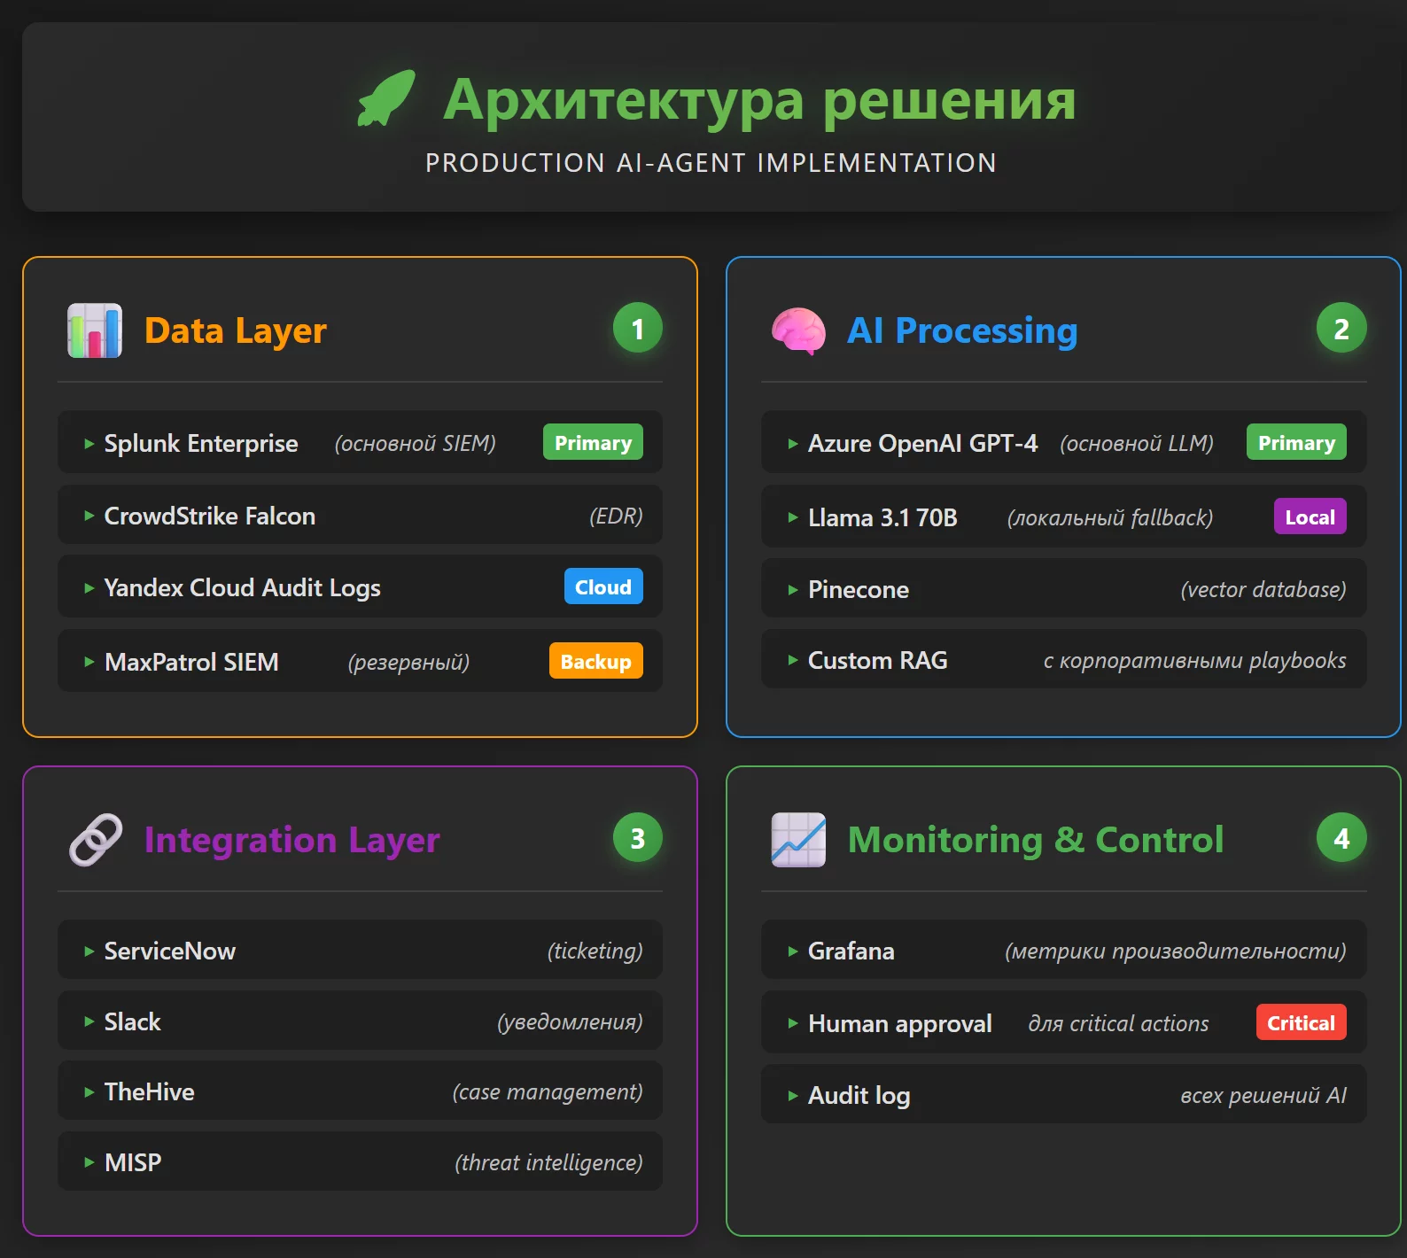Screen dimensions: 1407x1258
Task: Select the Integration Layer heading
Action: tap(292, 840)
